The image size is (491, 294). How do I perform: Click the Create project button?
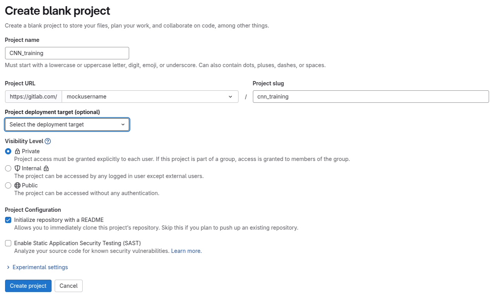coord(28,286)
